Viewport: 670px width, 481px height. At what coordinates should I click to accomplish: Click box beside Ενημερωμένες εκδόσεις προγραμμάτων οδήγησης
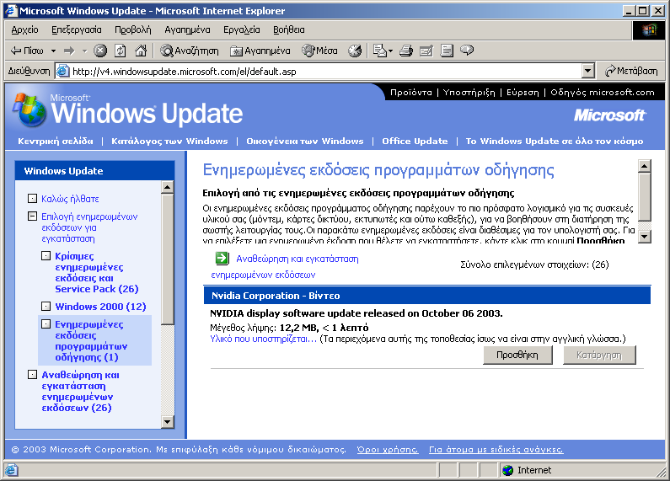46,323
